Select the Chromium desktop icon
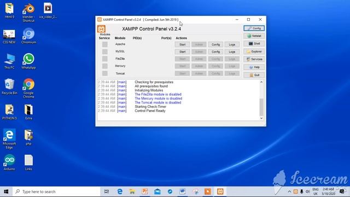The height and width of the screenshot is (197, 350). (x=28, y=36)
